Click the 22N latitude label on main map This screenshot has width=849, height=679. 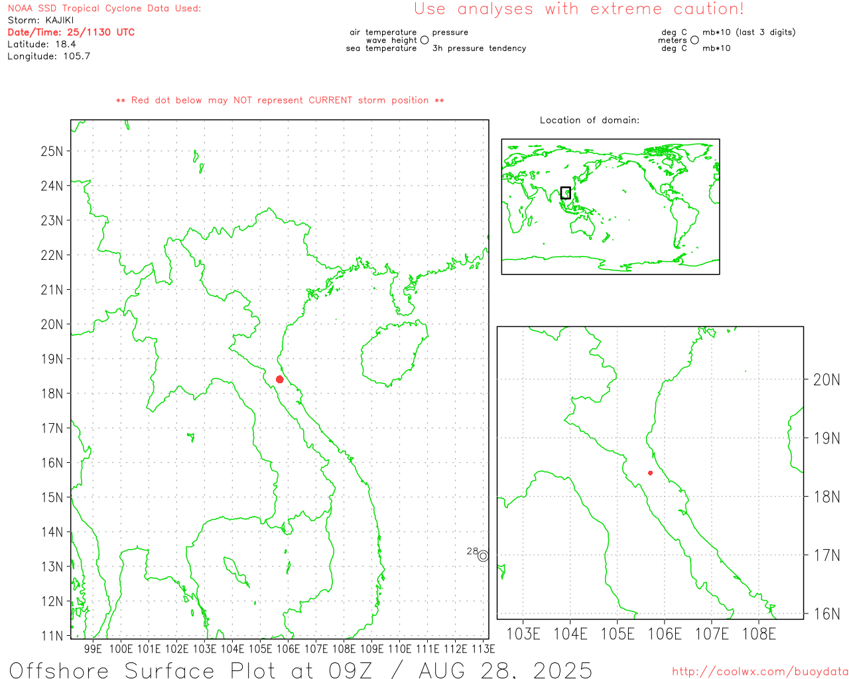[52, 255]
